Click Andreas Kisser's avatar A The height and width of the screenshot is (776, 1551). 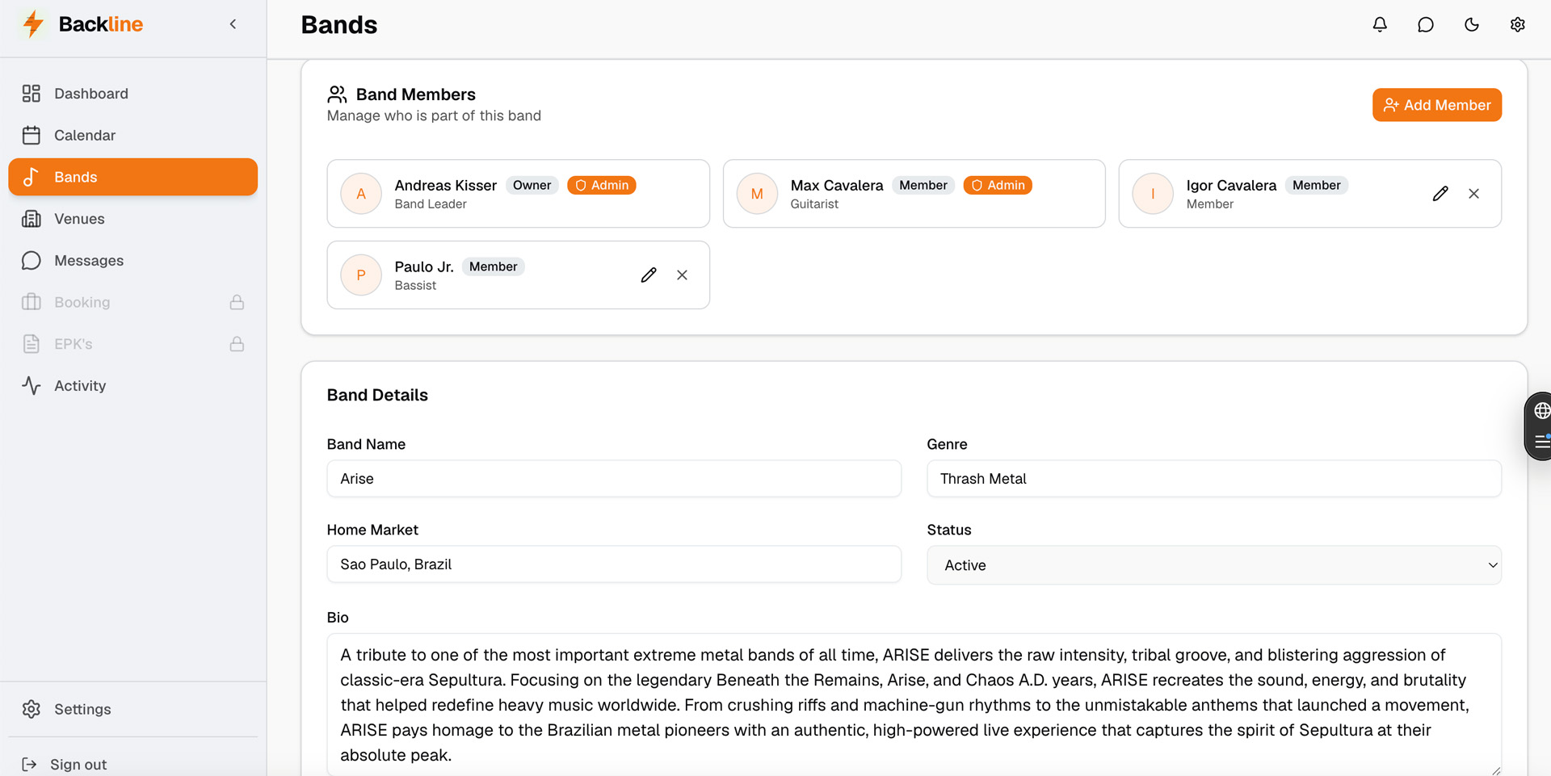pos(361,194)
